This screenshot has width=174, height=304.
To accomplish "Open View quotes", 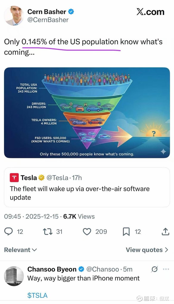I will click(x=147, y=250).
